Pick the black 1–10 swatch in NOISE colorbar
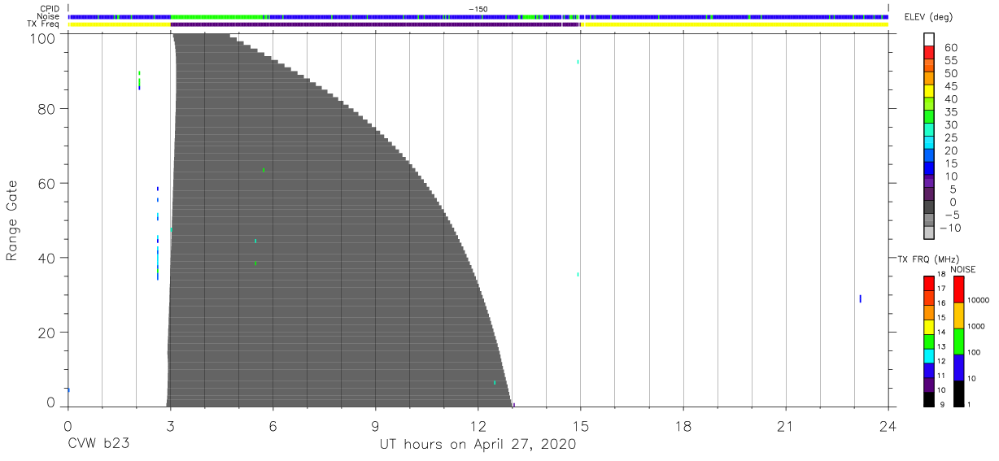The width and height of the screenshot is (999, 461). point(958,394)
